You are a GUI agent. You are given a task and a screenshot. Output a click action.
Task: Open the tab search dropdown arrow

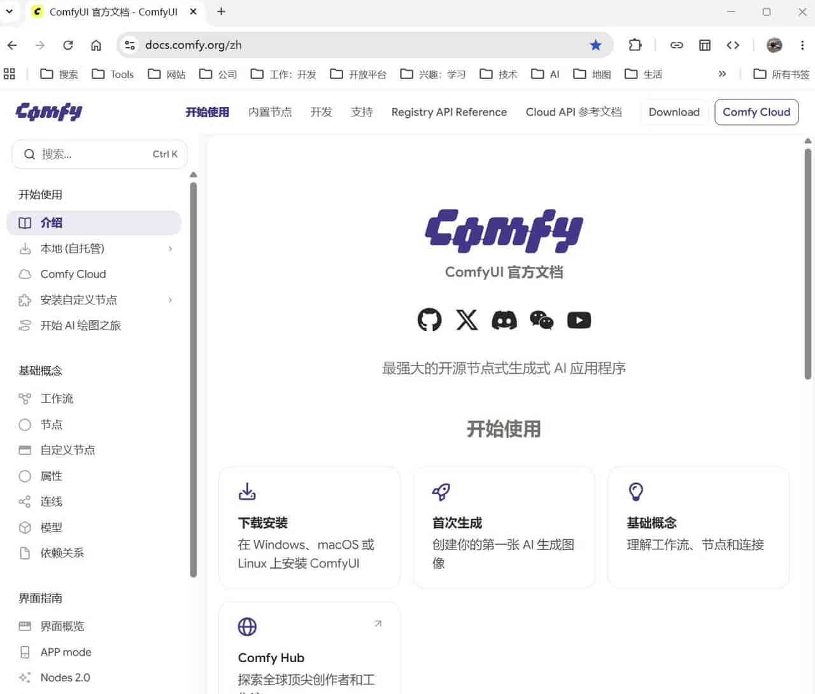10,11
